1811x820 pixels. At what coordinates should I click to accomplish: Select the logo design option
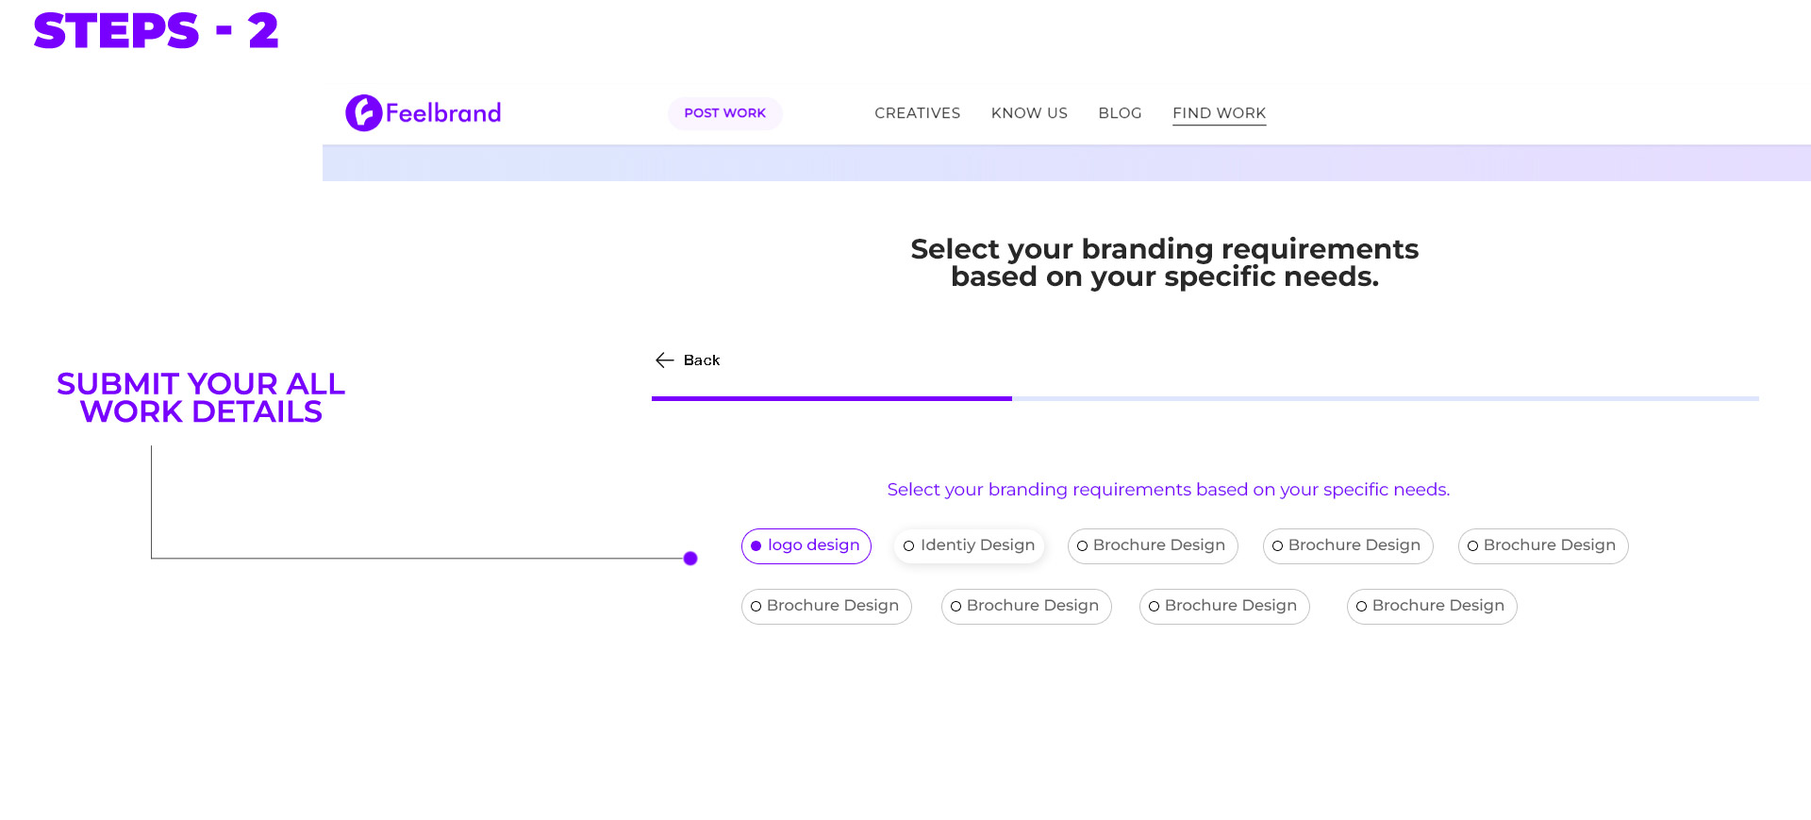pos(806,545)
